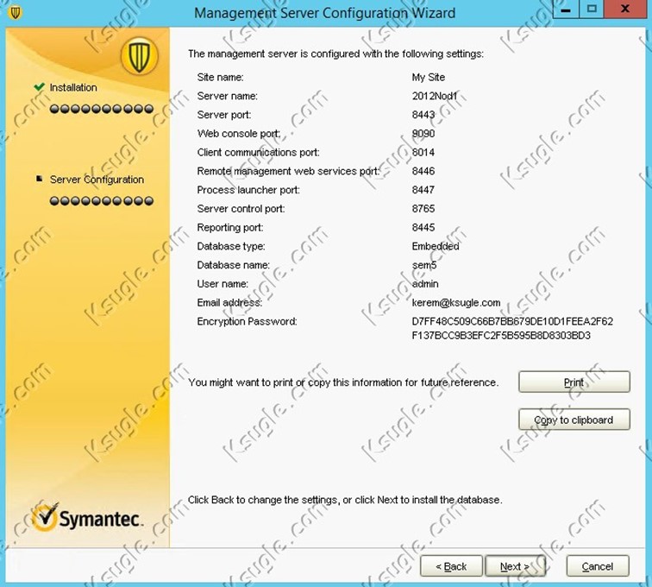652x587 pixels.
Task: Click the Site name label
Action: point(221,77)
